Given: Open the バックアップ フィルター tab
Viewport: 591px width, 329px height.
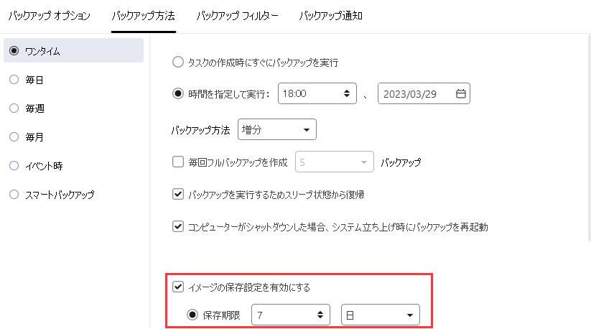Looking at the screenshot, I should pyautogui.click(x=237, y=15).
